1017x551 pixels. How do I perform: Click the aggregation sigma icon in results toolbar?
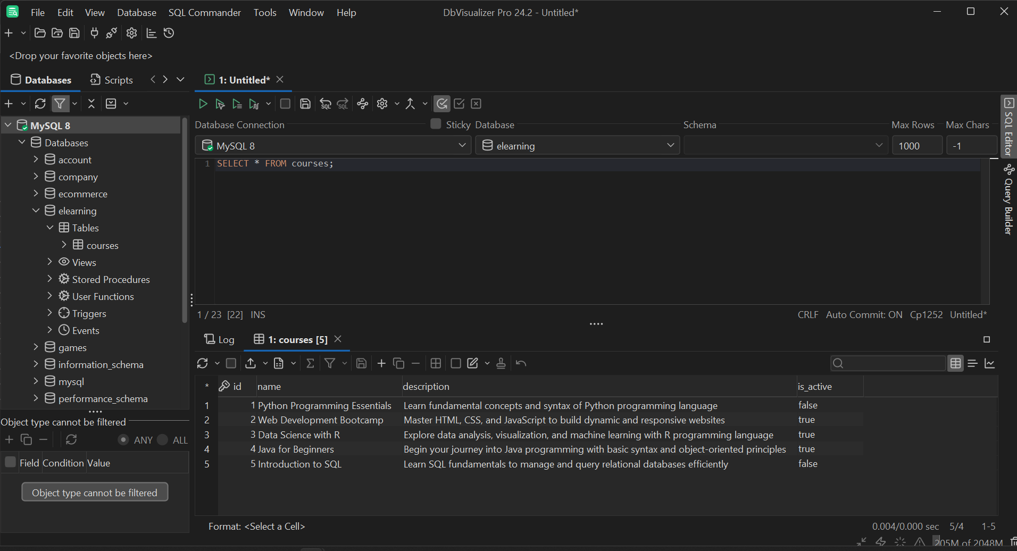coord(311,363)
